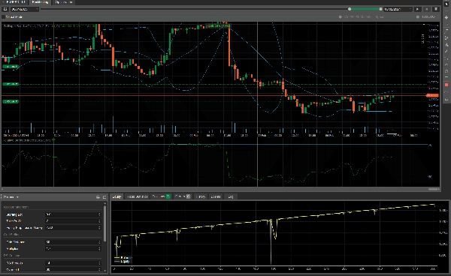Screen dimensions: 451x276
Task: Open the History results tab
Action: tap(201, 196)
